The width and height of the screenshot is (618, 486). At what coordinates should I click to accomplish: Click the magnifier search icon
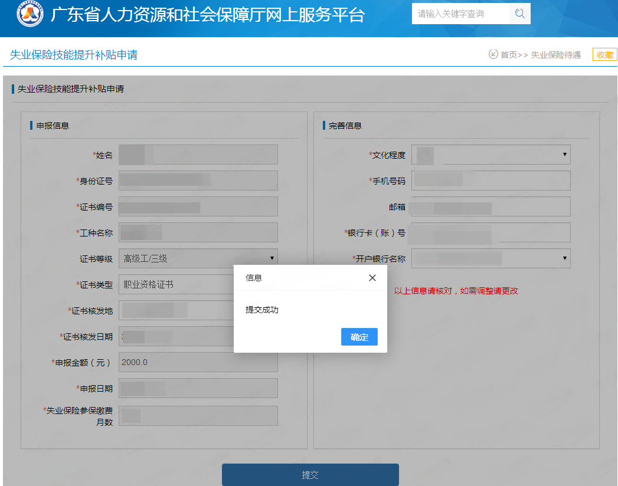point(519,14)
